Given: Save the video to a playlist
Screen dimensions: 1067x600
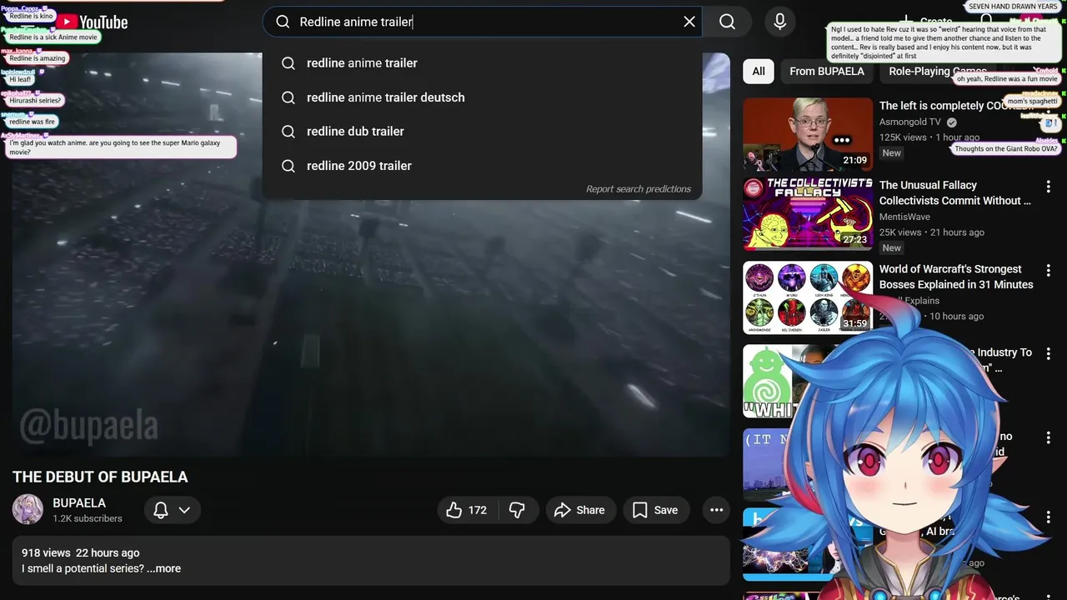Looking at the screenshot, I should click(655, 510).
